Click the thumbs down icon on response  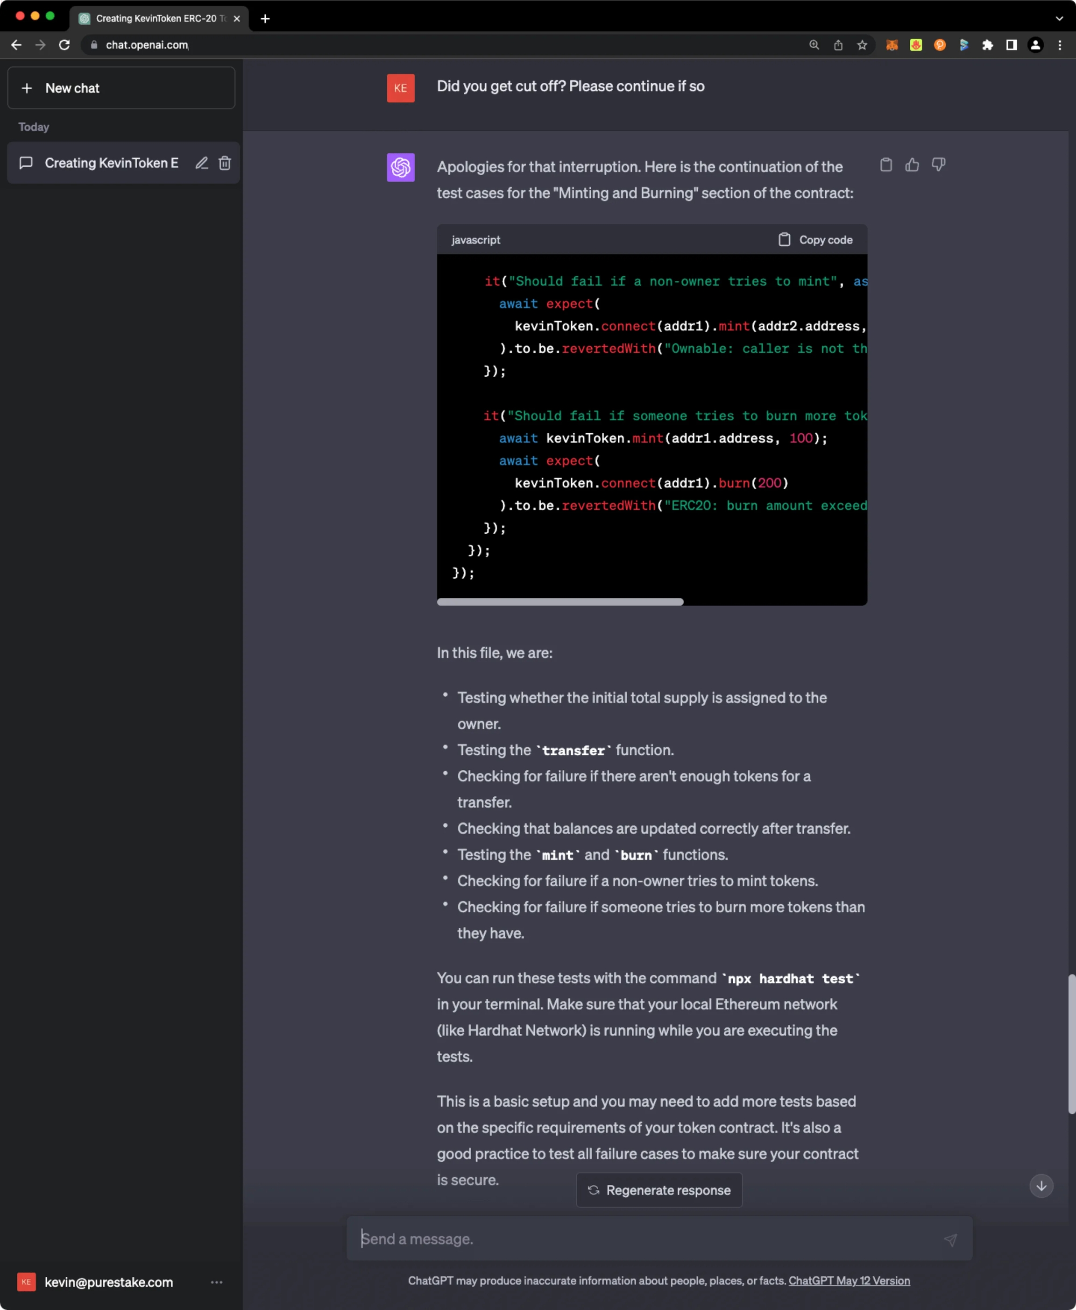tap(938, 165)
